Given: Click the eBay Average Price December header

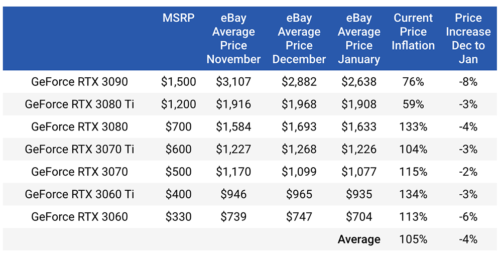Looking at the screenshot, I should [x=299, y=39].
